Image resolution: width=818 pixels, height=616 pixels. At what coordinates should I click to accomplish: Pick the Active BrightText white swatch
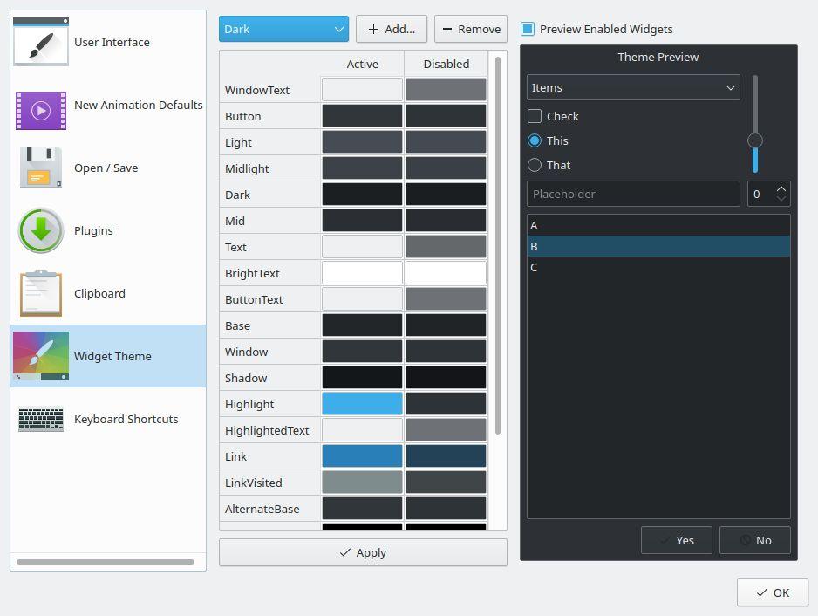(x=362, y=273)
